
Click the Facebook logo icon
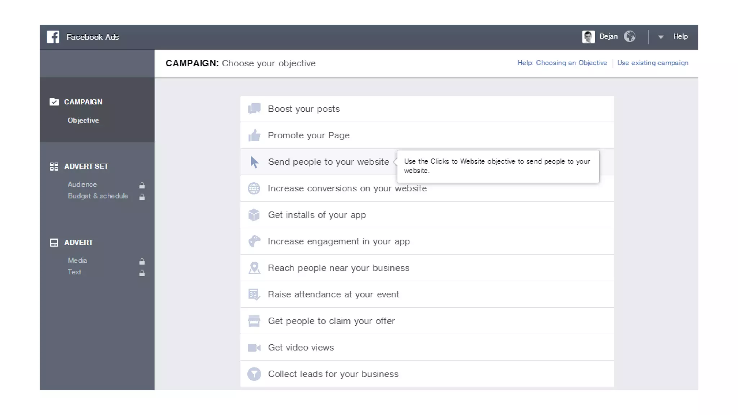(x=53, y=37)
